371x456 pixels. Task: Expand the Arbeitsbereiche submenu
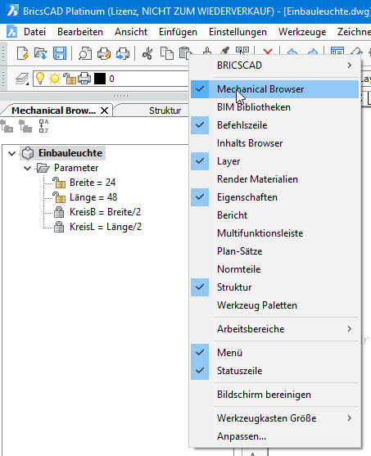(x=275, y=329)
